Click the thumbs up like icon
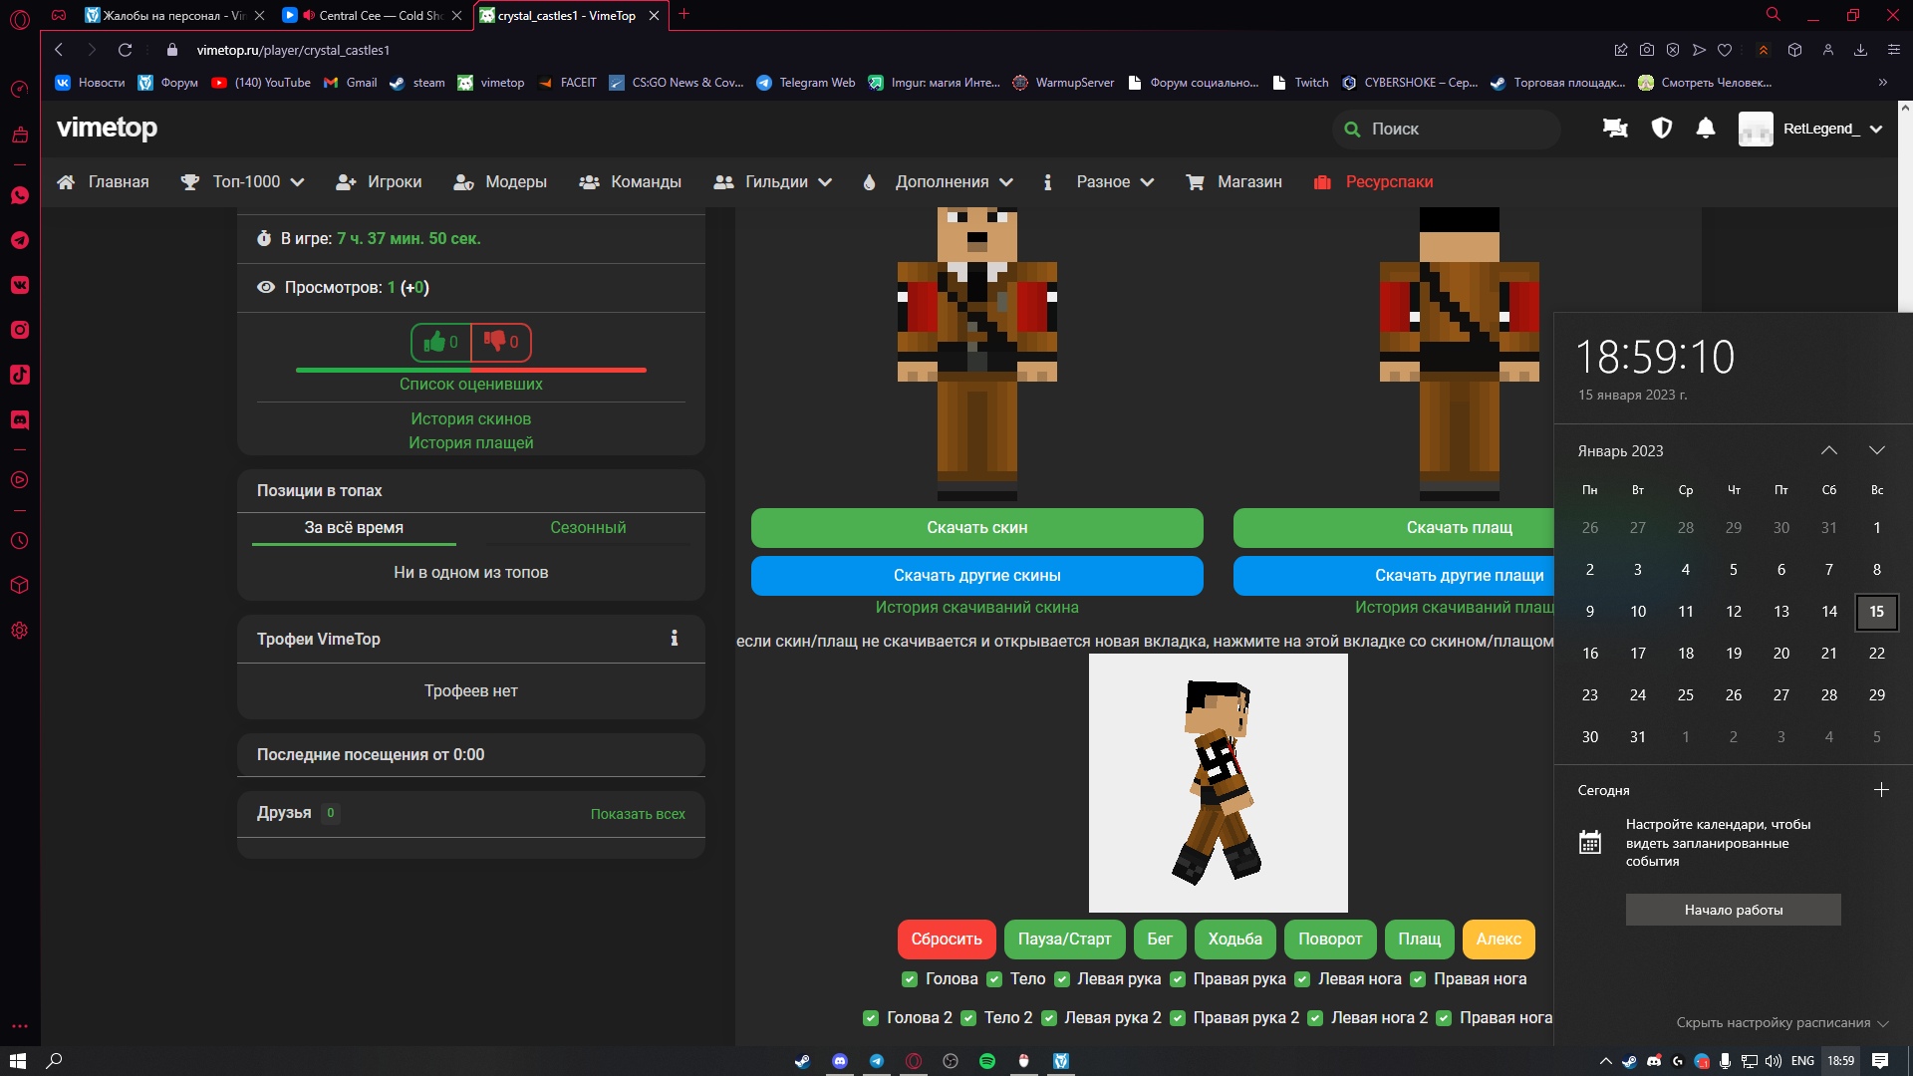1913x1076 pixels. (x=435, y=343)
